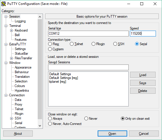
Task: Open the Proxy category
Action: click(19, 104)
